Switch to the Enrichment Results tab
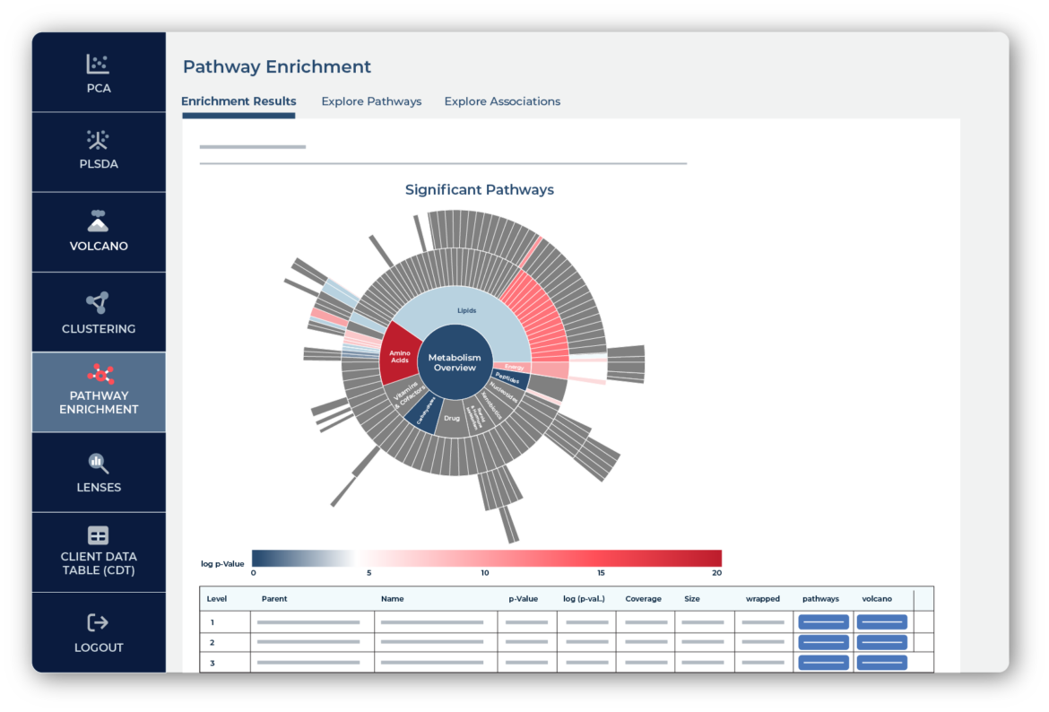This screenshot has height=712, width=1049. [238, 101]
